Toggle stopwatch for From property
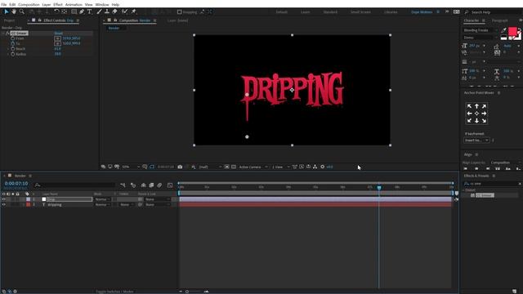 13,38
